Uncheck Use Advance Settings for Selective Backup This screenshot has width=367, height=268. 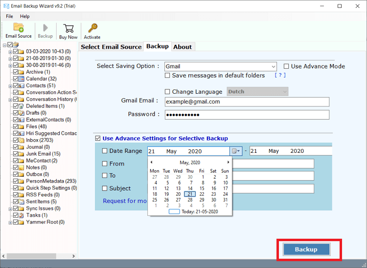click(97, 139)
